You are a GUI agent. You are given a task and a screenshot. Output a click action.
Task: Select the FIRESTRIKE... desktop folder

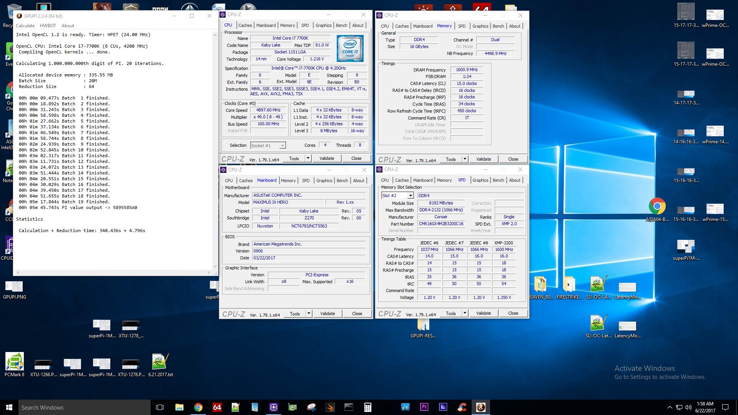(569, 287)
